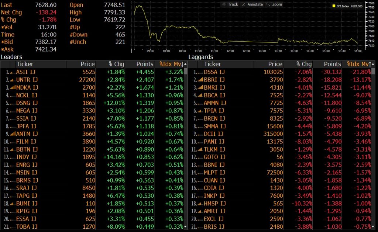Select ticker SSIA IJ in Leaders
Viewport: 378px width, 232px height.
click(x=26, y=118)
